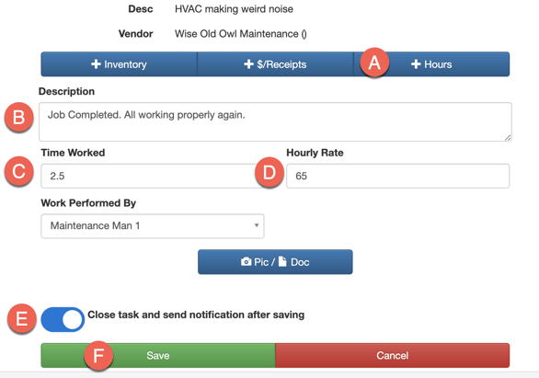Save the work order hours entry
The image size is (539, 378).
(x=158, y=355)
